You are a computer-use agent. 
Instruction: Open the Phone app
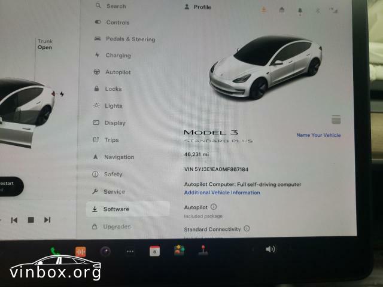[55, 251]
